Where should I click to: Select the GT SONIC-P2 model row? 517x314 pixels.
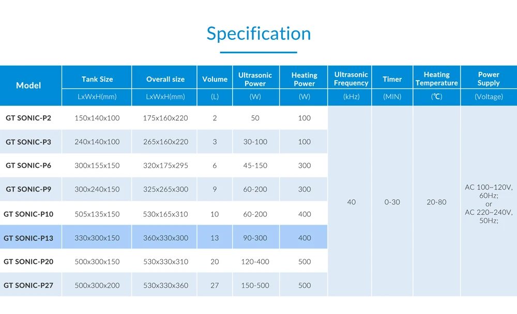pyautogui.click(x=163, y=118)
